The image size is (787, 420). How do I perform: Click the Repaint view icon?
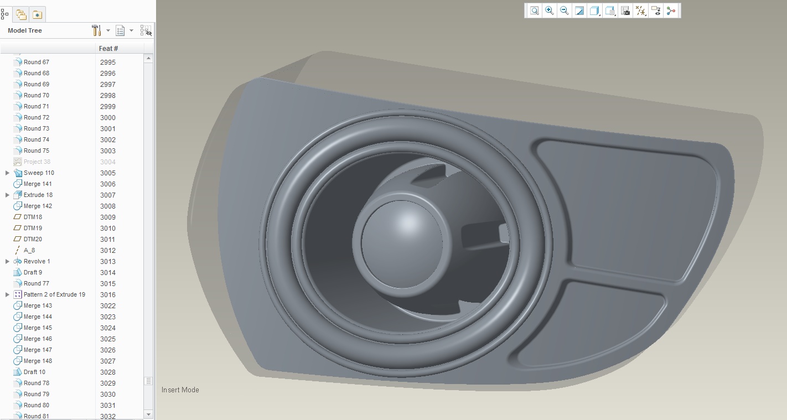coord(579,11)
